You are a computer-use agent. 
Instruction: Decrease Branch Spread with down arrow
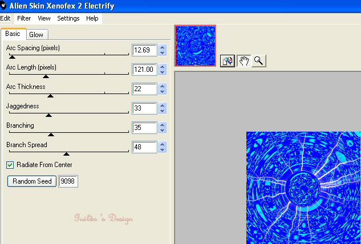click(x=163, y=150)
